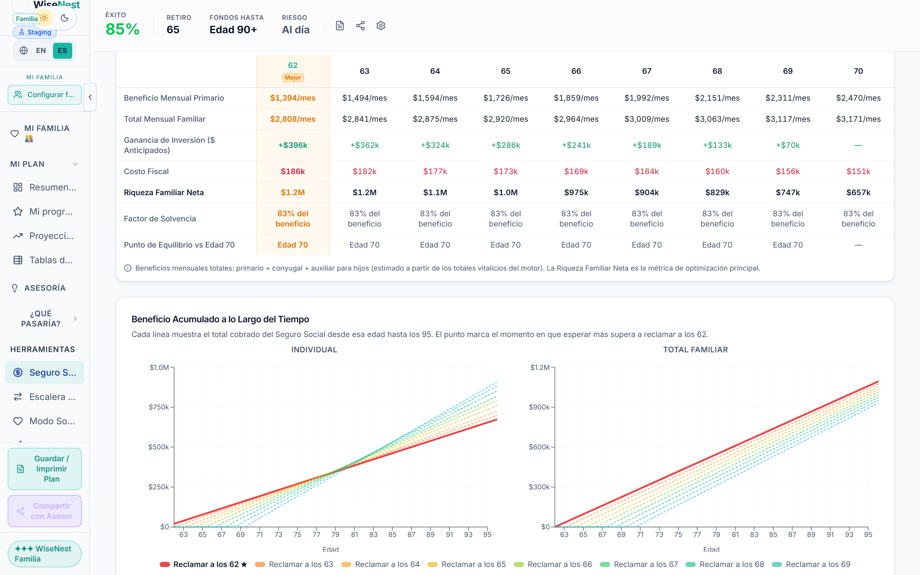Click the retirement age 65 value

point(173,30)
